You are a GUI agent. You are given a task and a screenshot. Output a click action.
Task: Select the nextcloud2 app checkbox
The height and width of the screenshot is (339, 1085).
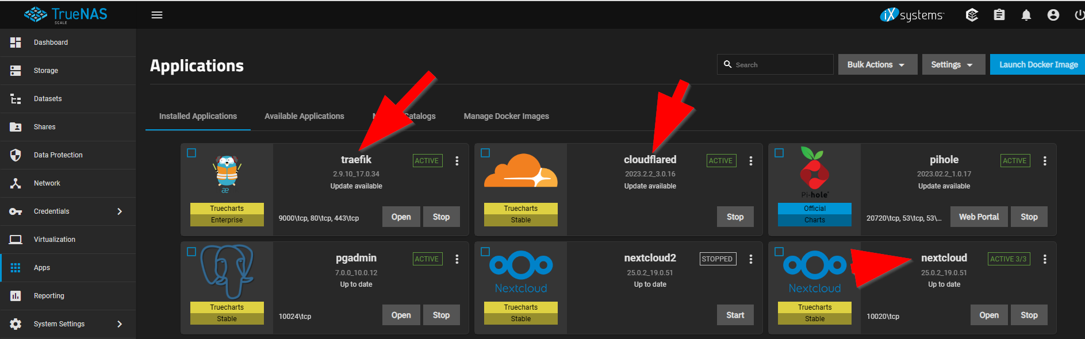coord(485,252)
